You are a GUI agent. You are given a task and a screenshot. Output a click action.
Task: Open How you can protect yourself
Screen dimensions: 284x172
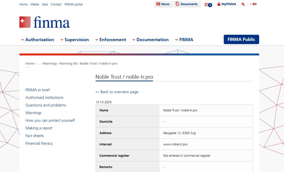(50, 121)
